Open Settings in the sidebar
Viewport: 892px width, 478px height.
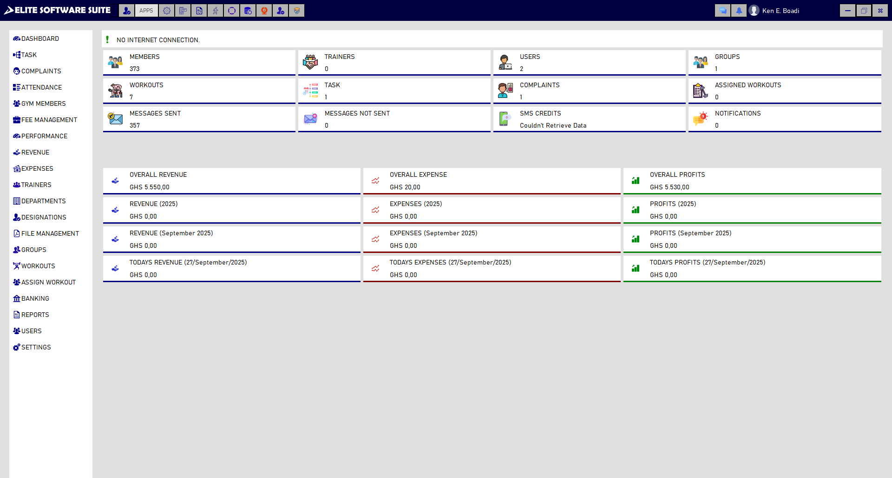[x=36, y=347]
